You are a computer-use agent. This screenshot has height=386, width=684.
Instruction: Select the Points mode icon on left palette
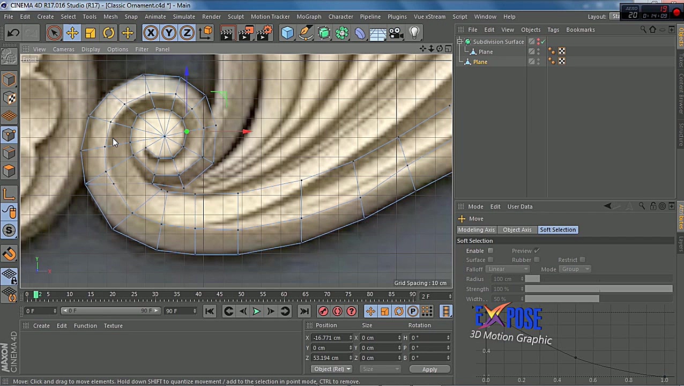click(x=10, y=135)
